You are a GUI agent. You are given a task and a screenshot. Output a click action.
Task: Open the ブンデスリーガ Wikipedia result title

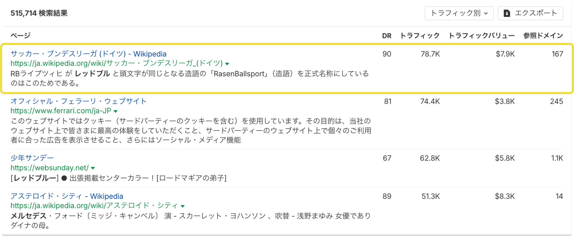click(x=88, y=54)
